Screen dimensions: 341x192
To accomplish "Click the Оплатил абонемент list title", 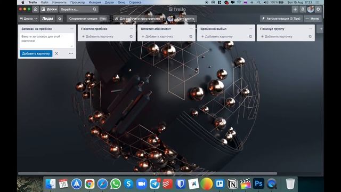I will (x=156, y=29).
